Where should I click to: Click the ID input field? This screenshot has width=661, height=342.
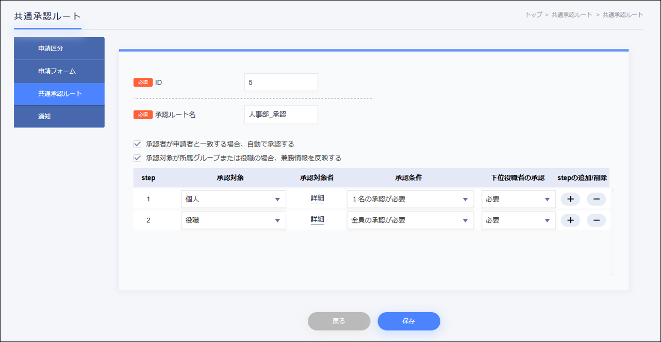[x=281, y=82]
